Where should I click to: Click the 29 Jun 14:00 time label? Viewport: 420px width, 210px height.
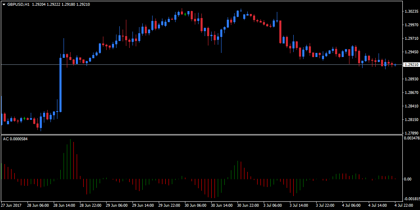point(143,205)
